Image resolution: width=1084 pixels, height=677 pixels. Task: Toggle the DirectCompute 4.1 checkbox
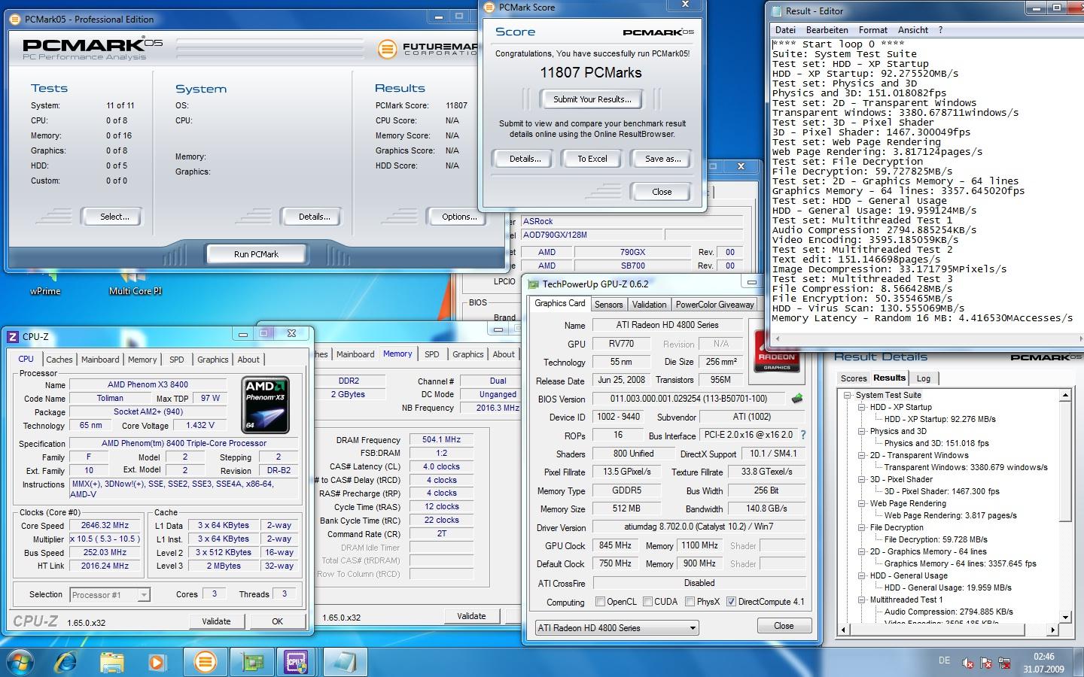pos(731,602)
